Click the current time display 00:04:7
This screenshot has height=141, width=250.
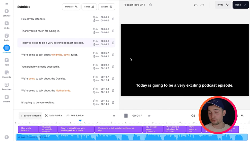coord(137,116)
